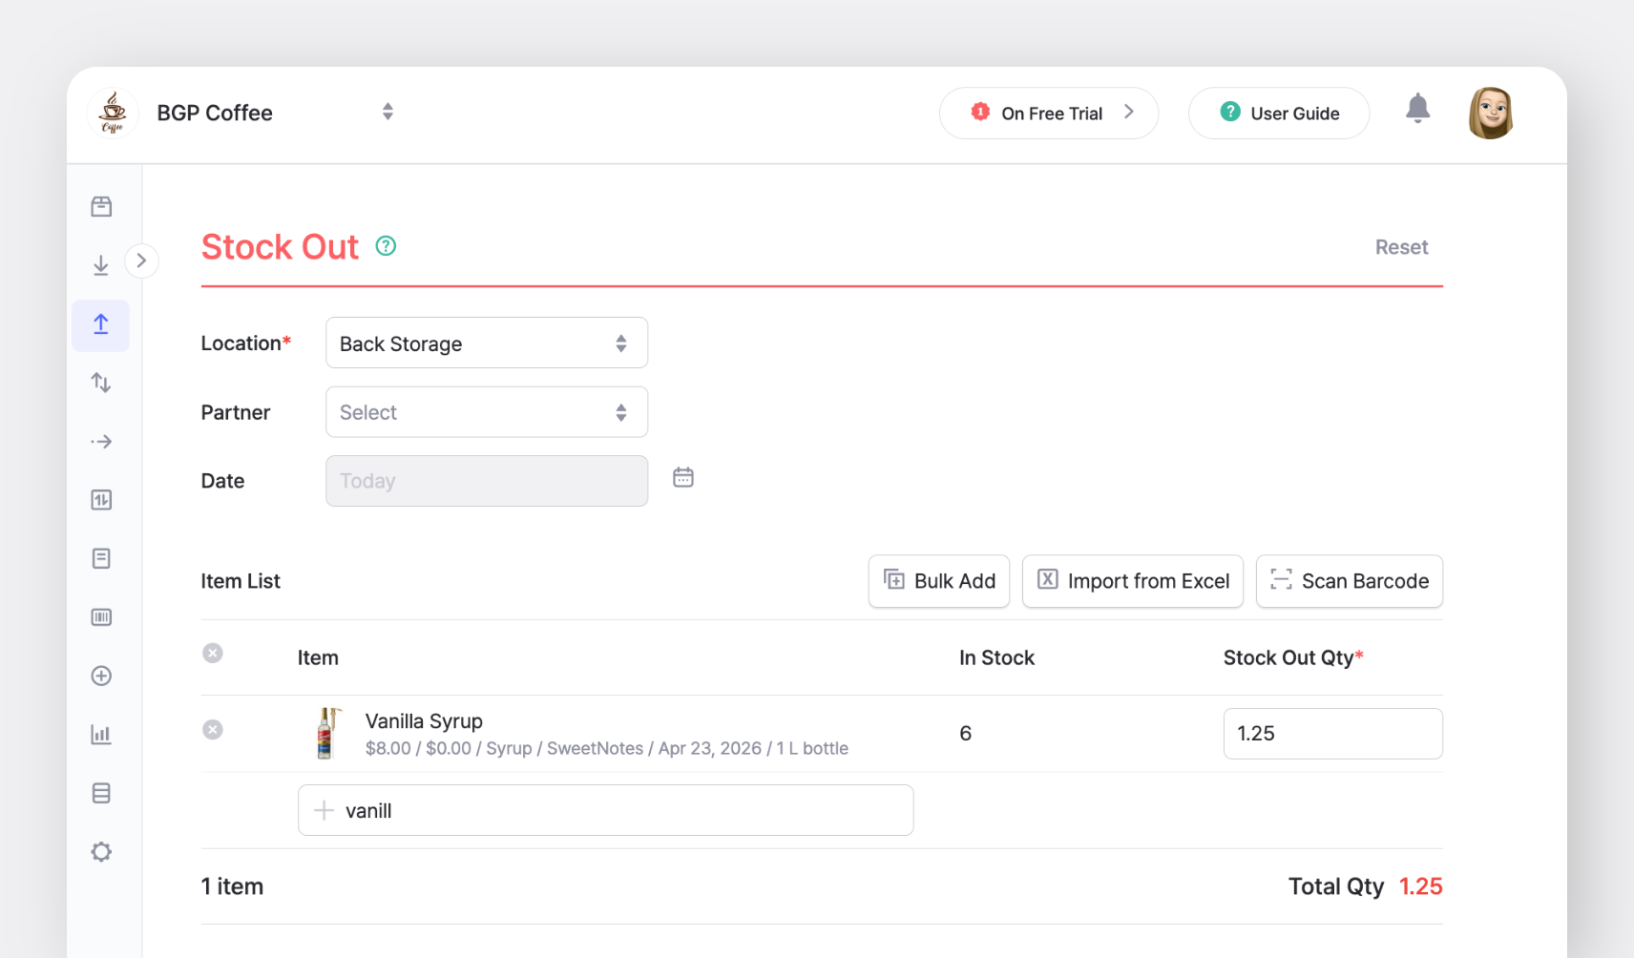Open the barcode icon in sidebar
The image size is (1634, 958).
[101, 617]
